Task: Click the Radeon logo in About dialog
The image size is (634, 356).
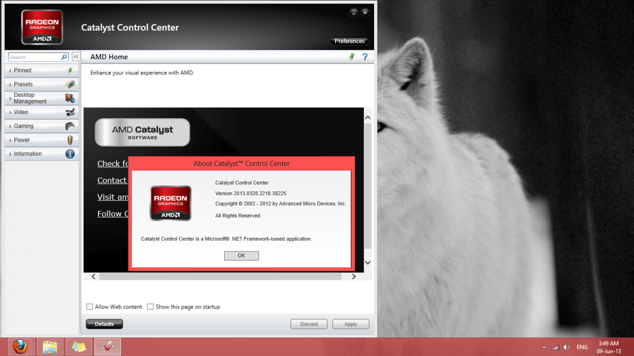Action: (x=171, y=203)
